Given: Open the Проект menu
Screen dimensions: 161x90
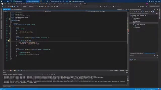Looking at the screenshot, I should coord(18,4).
